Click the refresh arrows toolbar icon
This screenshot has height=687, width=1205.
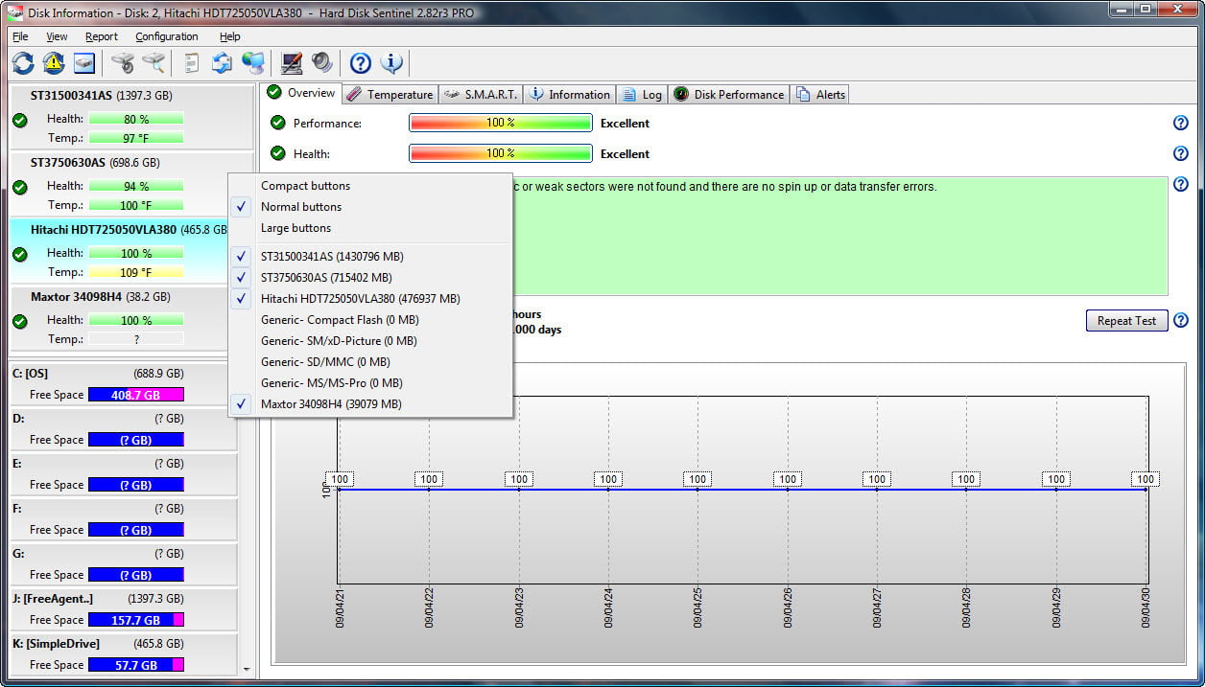(x=23, y=63)
